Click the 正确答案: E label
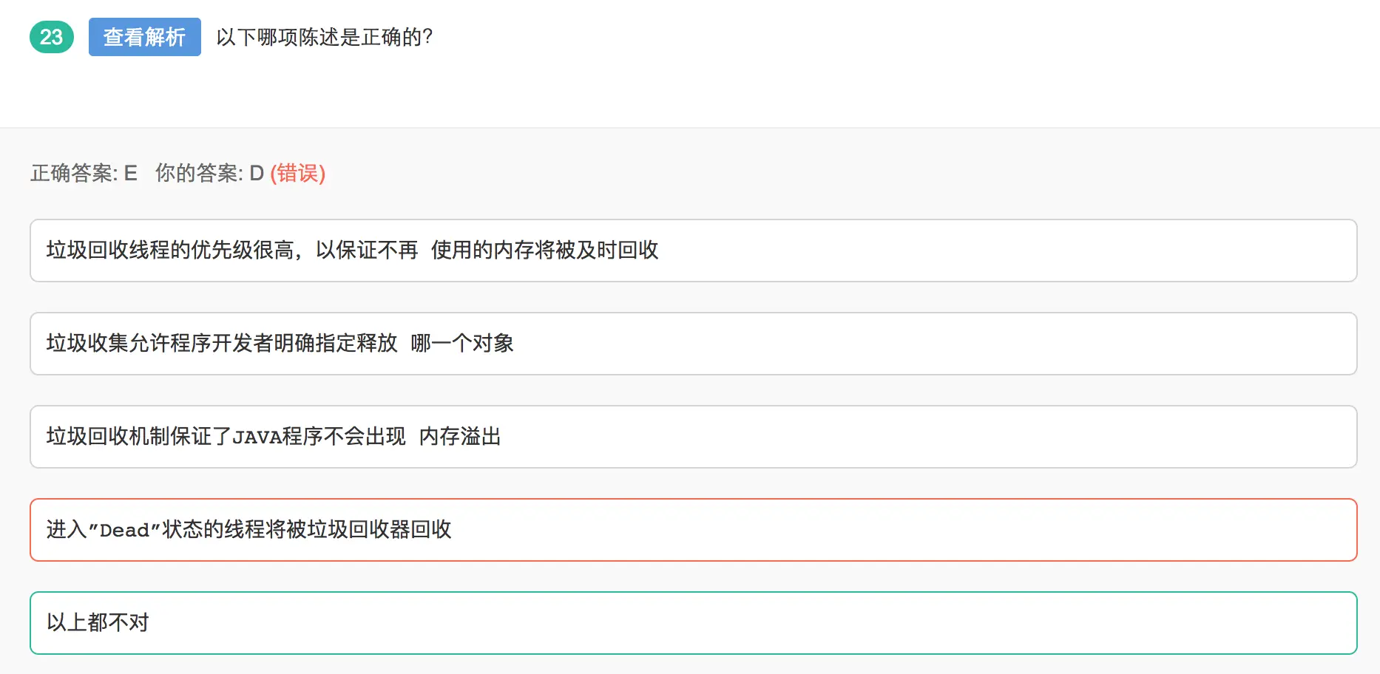The width and height of the screenshot is (1380, 674). pos(84,173)
